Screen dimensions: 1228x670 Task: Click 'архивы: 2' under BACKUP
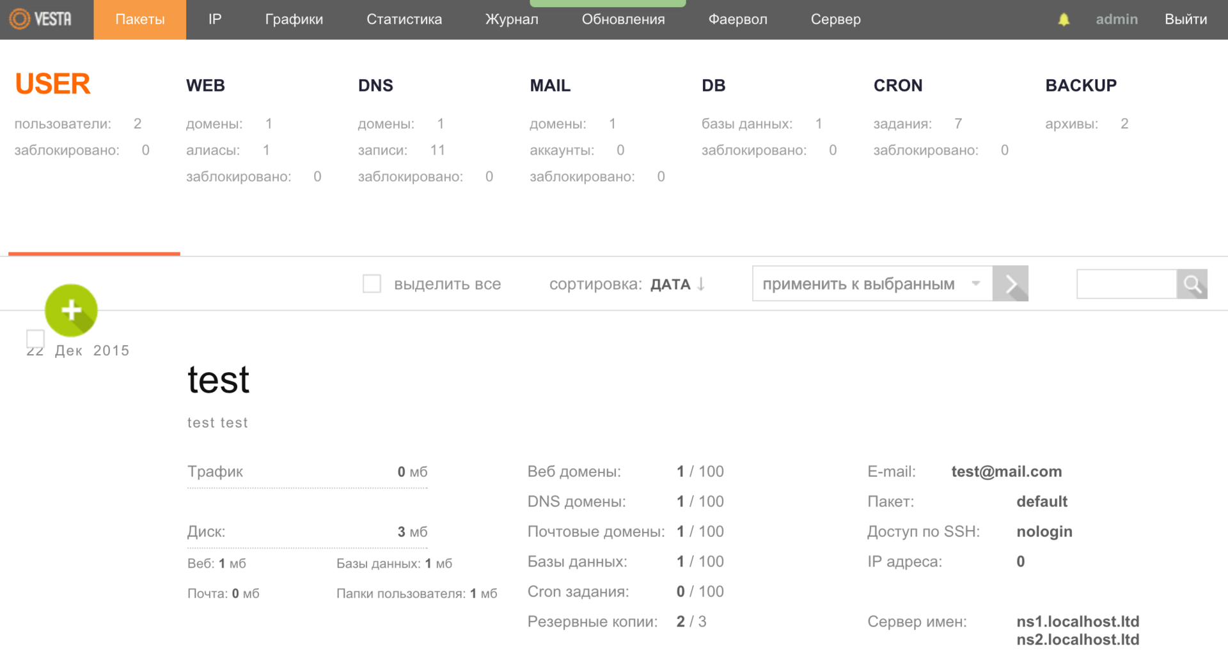tap(1087, 124)
